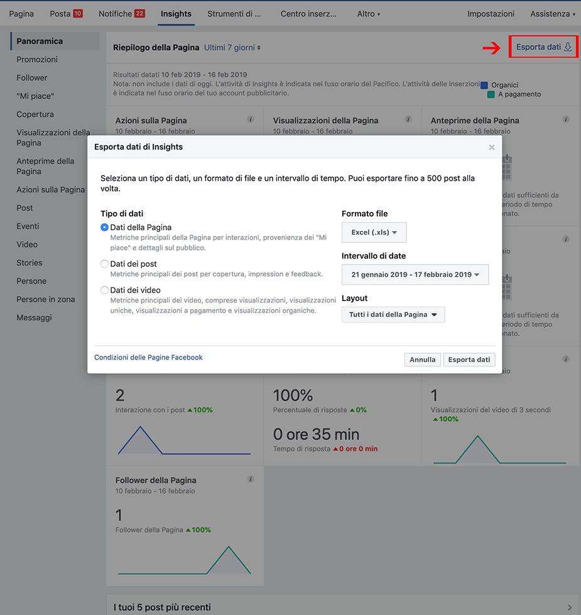Screen dimensions: 581x615
Task: Open the Excel (.xls) file format dropdown
Action: point(374,232)
